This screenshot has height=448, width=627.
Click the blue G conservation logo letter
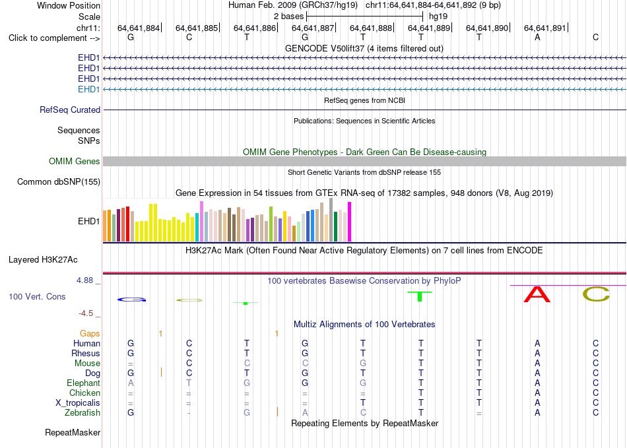[131, 300]
